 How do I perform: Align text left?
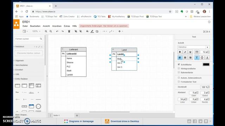[180, 57]
